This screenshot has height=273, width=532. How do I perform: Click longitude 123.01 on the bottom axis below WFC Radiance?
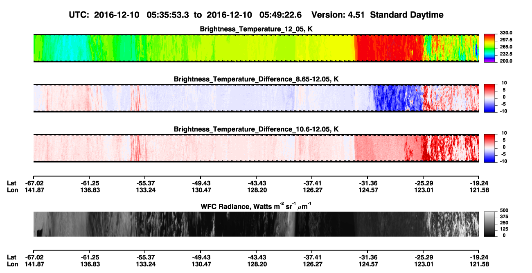pos(424,264)
